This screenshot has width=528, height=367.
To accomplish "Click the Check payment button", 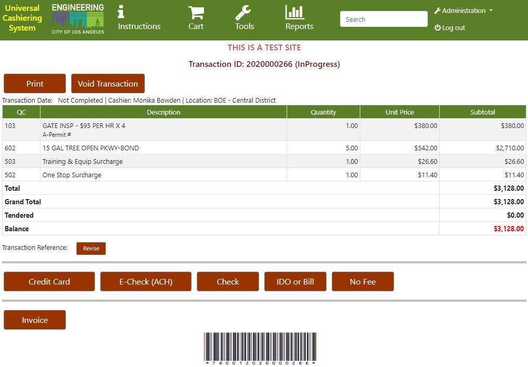I will [227, 281].
